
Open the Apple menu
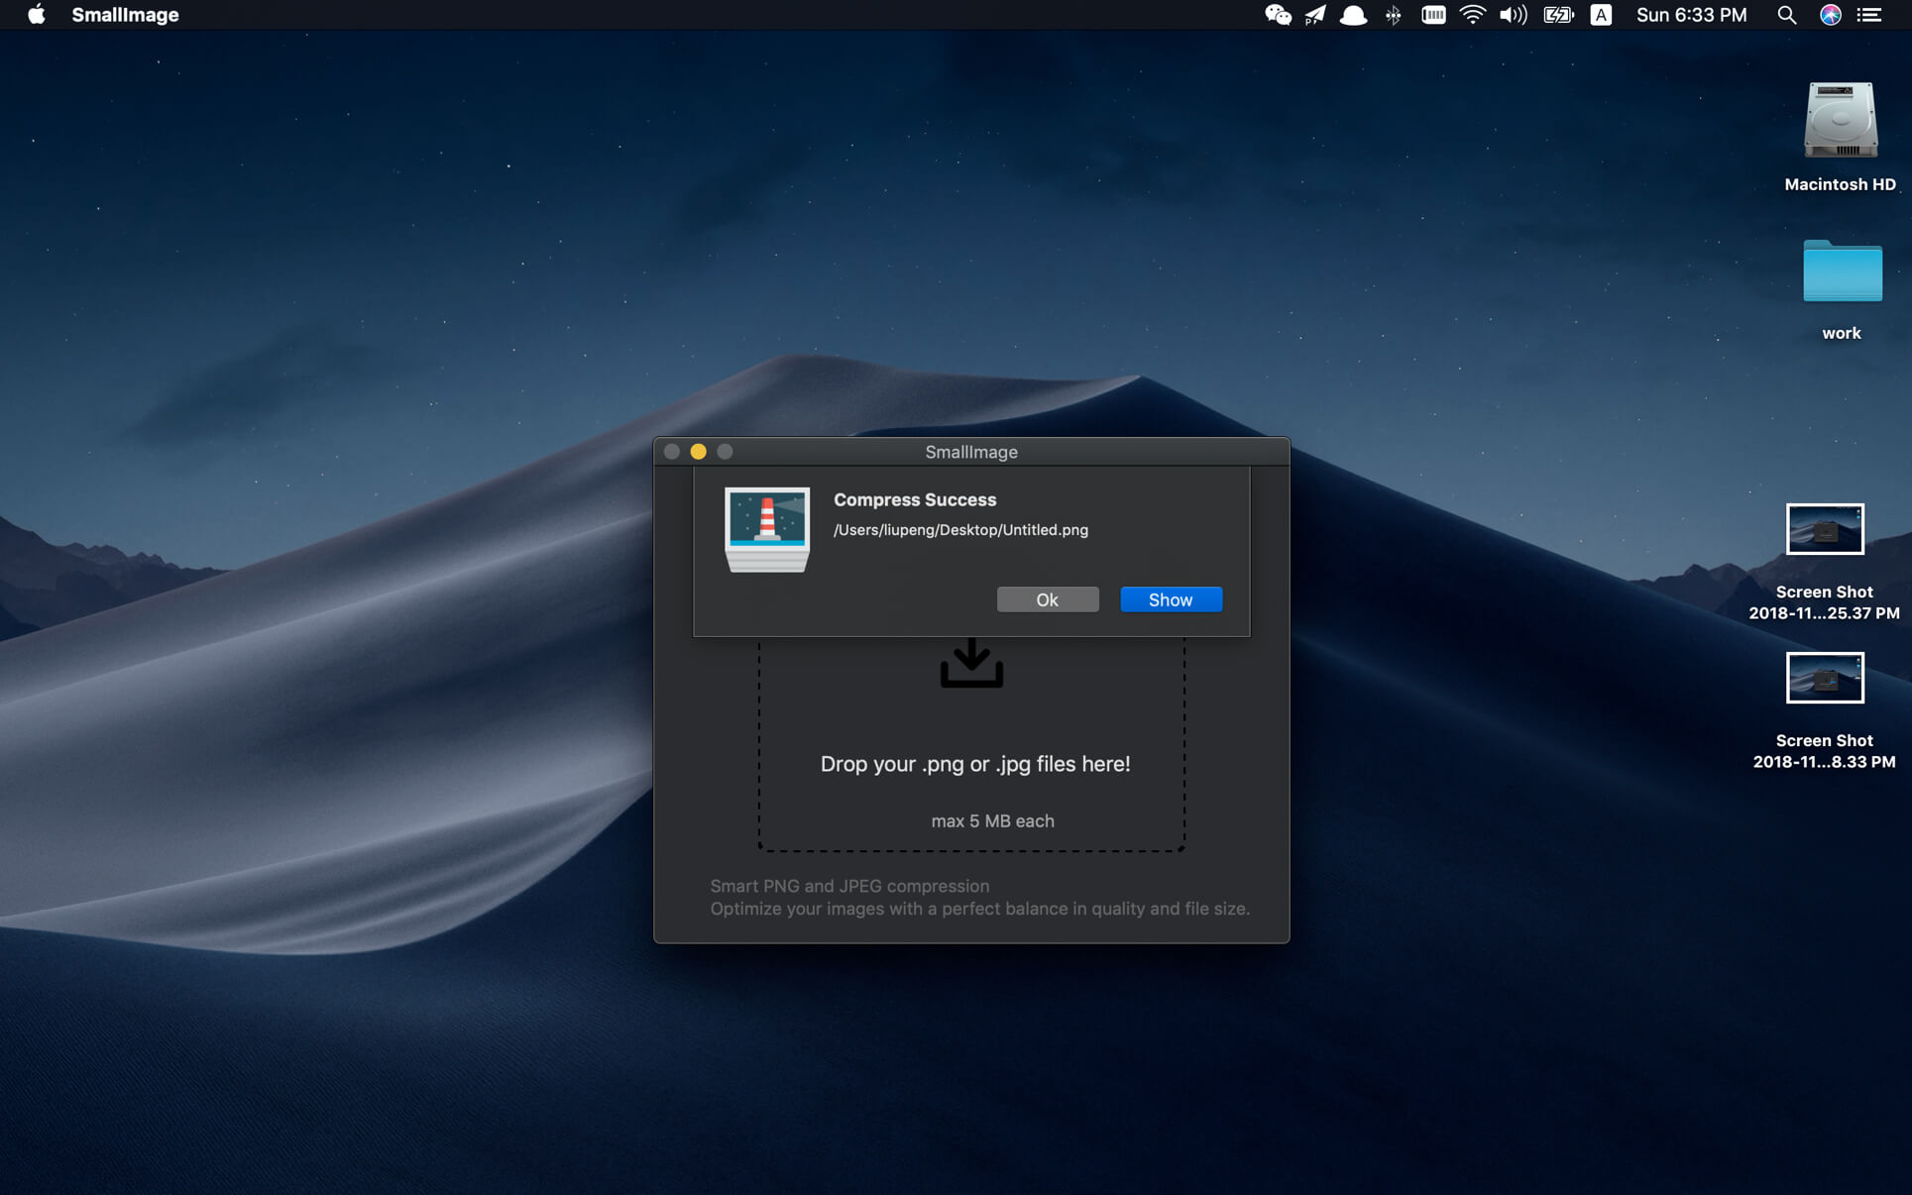point(36,15)
